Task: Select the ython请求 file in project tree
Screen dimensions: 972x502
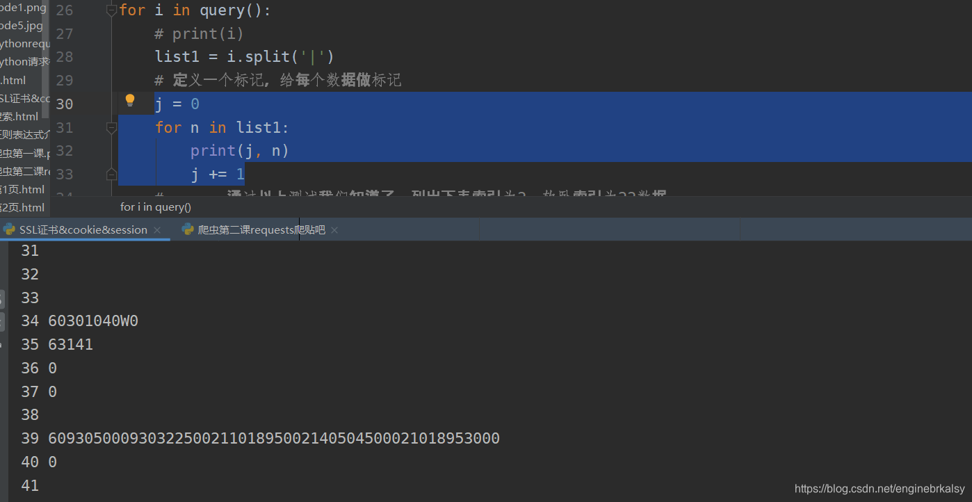Action: [25, 62]
